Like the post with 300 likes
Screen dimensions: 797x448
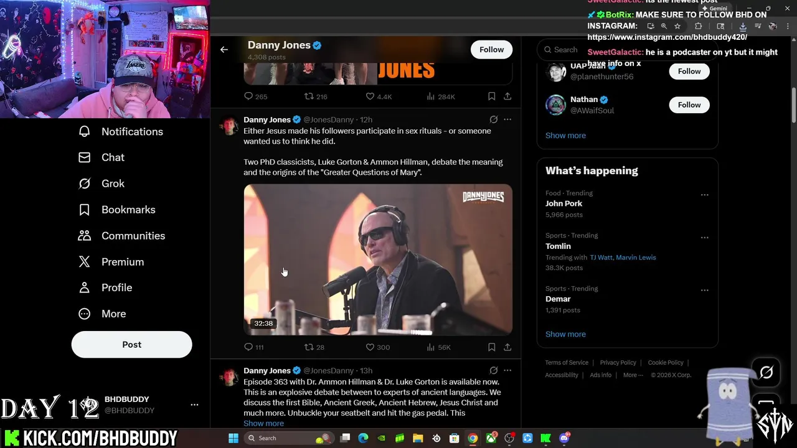pyautogui.click(x=377, y=347)
